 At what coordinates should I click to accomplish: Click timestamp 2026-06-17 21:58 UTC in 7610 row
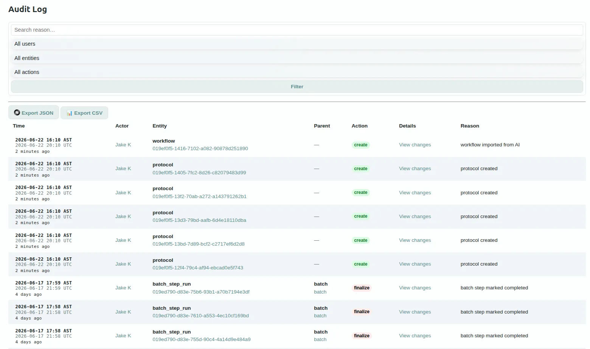click(43, 312)
